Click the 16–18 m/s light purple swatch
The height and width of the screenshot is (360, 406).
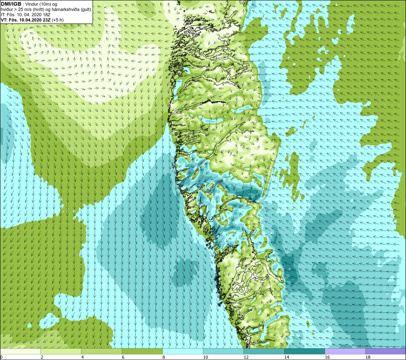tap(345, 351)
